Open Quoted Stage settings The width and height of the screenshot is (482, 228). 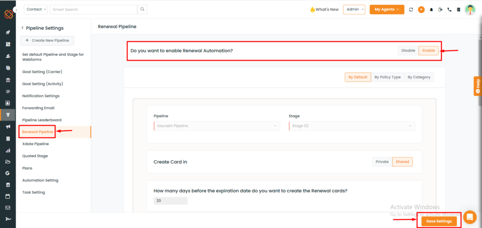click(x=35, y=156)
